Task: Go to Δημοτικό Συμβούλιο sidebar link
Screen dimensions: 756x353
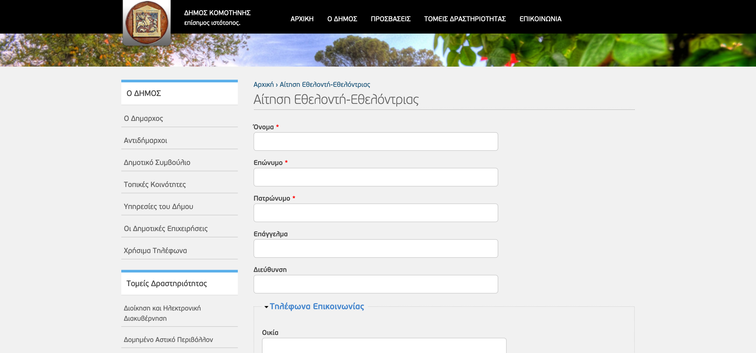Action: 157,162
